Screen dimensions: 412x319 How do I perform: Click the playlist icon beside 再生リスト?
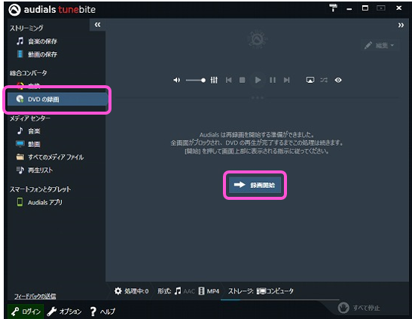pyautogui.click(x=20, y=170)
